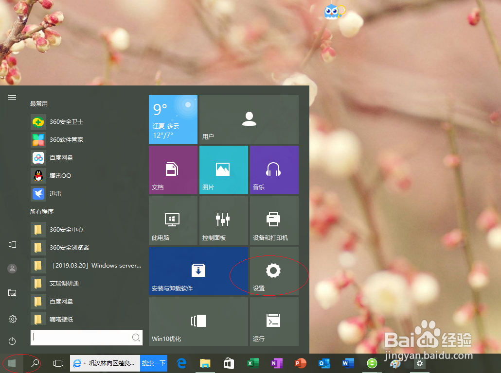Open Outlook from taskbar
The height and width of the screenshot is (373, 501).
pos(324,363)
